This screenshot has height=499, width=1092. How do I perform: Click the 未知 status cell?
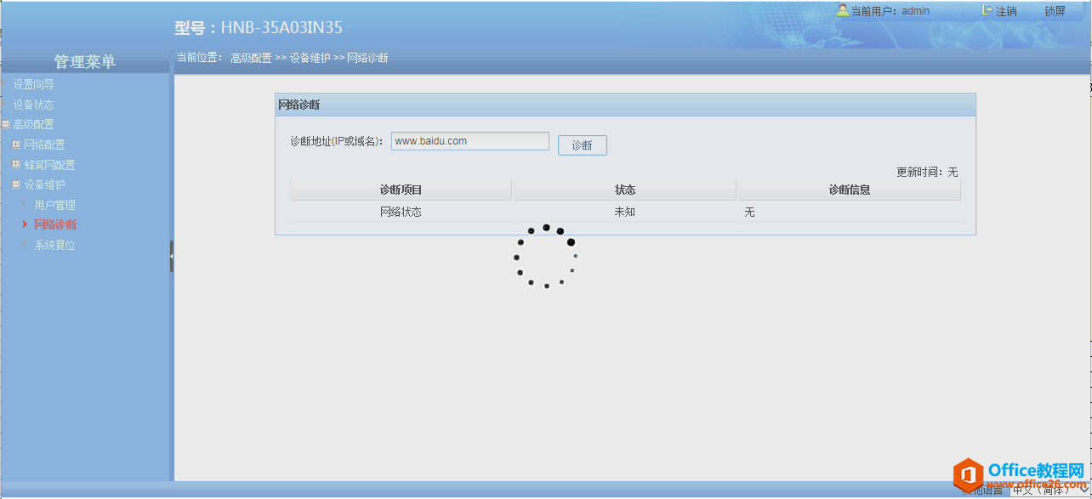(x=624, y=213)
